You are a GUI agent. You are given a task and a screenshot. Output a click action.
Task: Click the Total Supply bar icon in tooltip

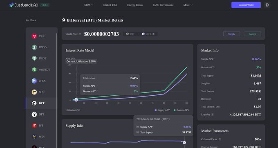138,132
